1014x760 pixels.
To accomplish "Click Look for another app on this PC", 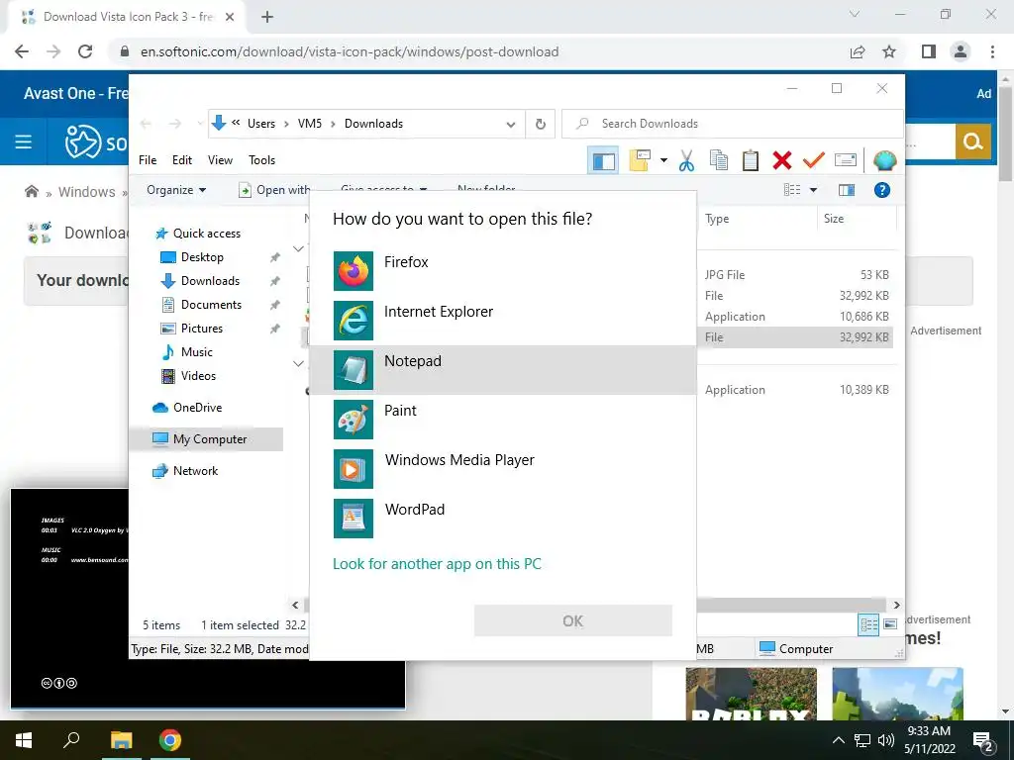I will pyautogui.click(x=437, y=563).
